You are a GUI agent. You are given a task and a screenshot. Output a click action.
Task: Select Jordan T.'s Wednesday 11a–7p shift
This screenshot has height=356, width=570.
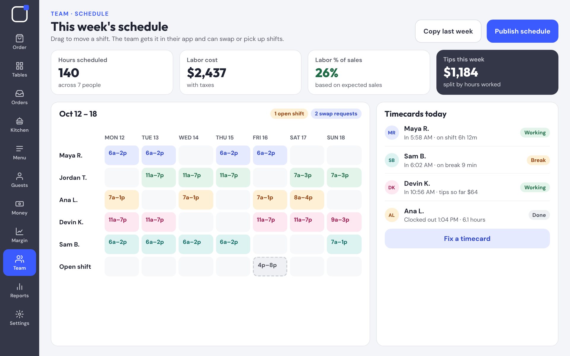click(196, 177)
